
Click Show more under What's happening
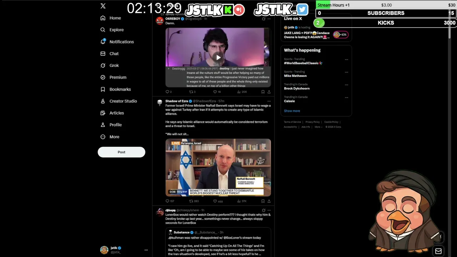[x=292, y=111]
